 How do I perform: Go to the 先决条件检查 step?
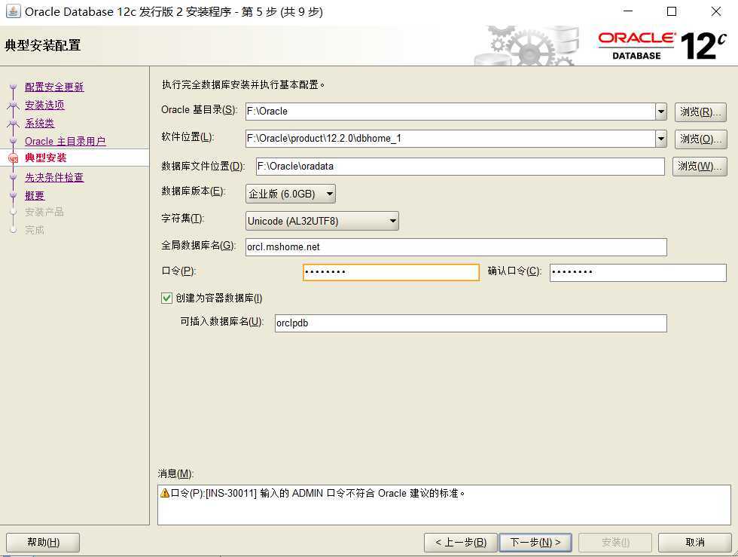(54, 178)
